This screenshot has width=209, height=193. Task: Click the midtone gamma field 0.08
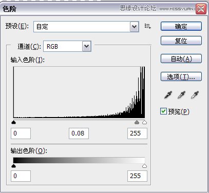coord(79,133)
